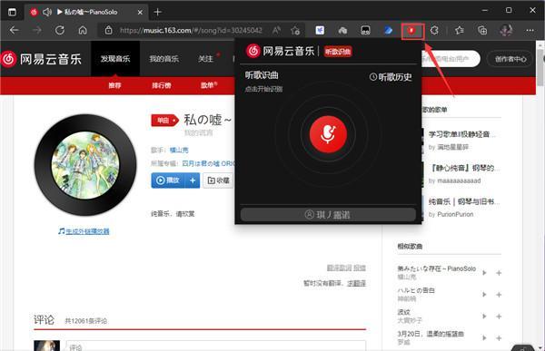Open the 歌单 sub-navigation item
Screen dimensions: 545x351
pyautogui.click(x=207, y=85)
